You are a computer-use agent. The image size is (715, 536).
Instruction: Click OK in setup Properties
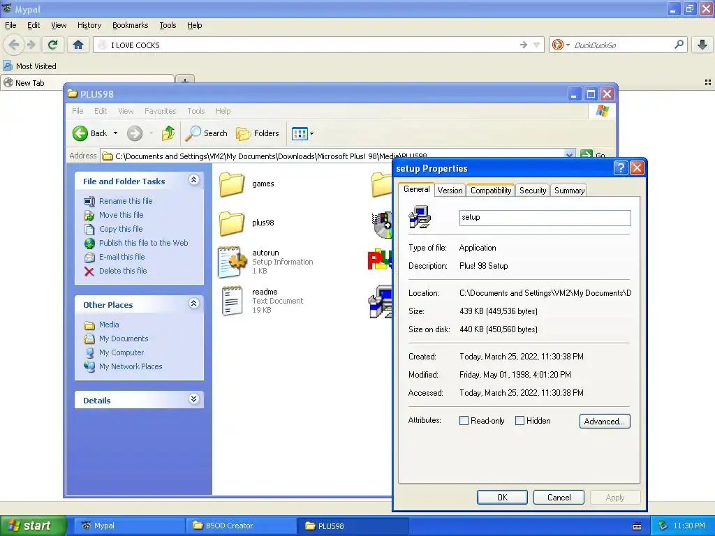502,497
